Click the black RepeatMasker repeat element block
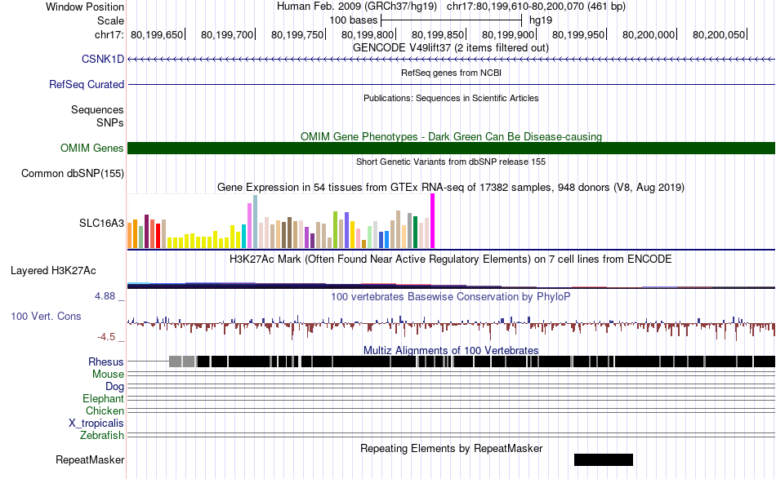This screenshot has width=776, height=479. click(x=604, y=459)
